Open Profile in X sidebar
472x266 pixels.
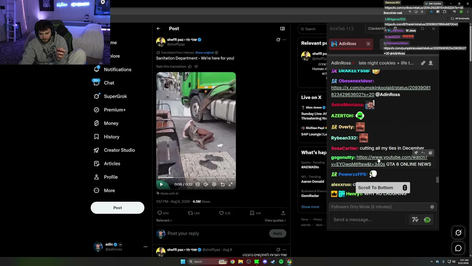106,177
